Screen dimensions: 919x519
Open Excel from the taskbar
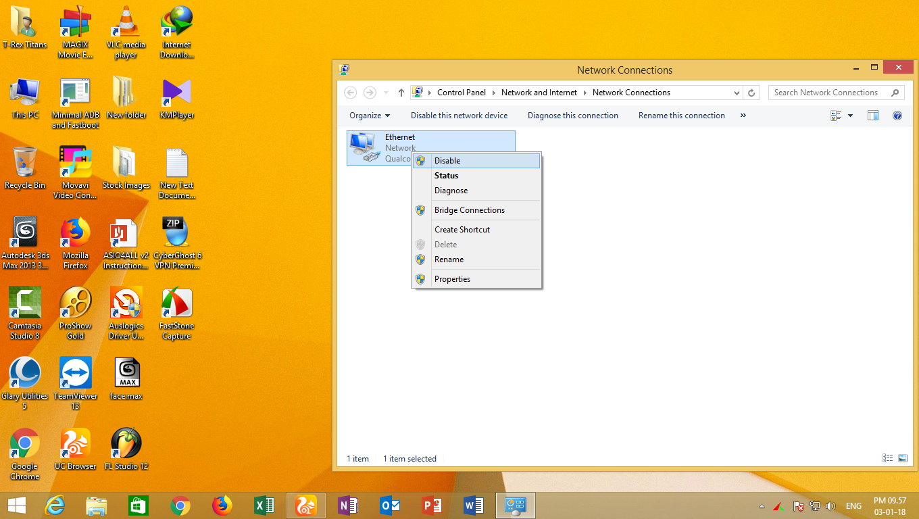[264, 505]
